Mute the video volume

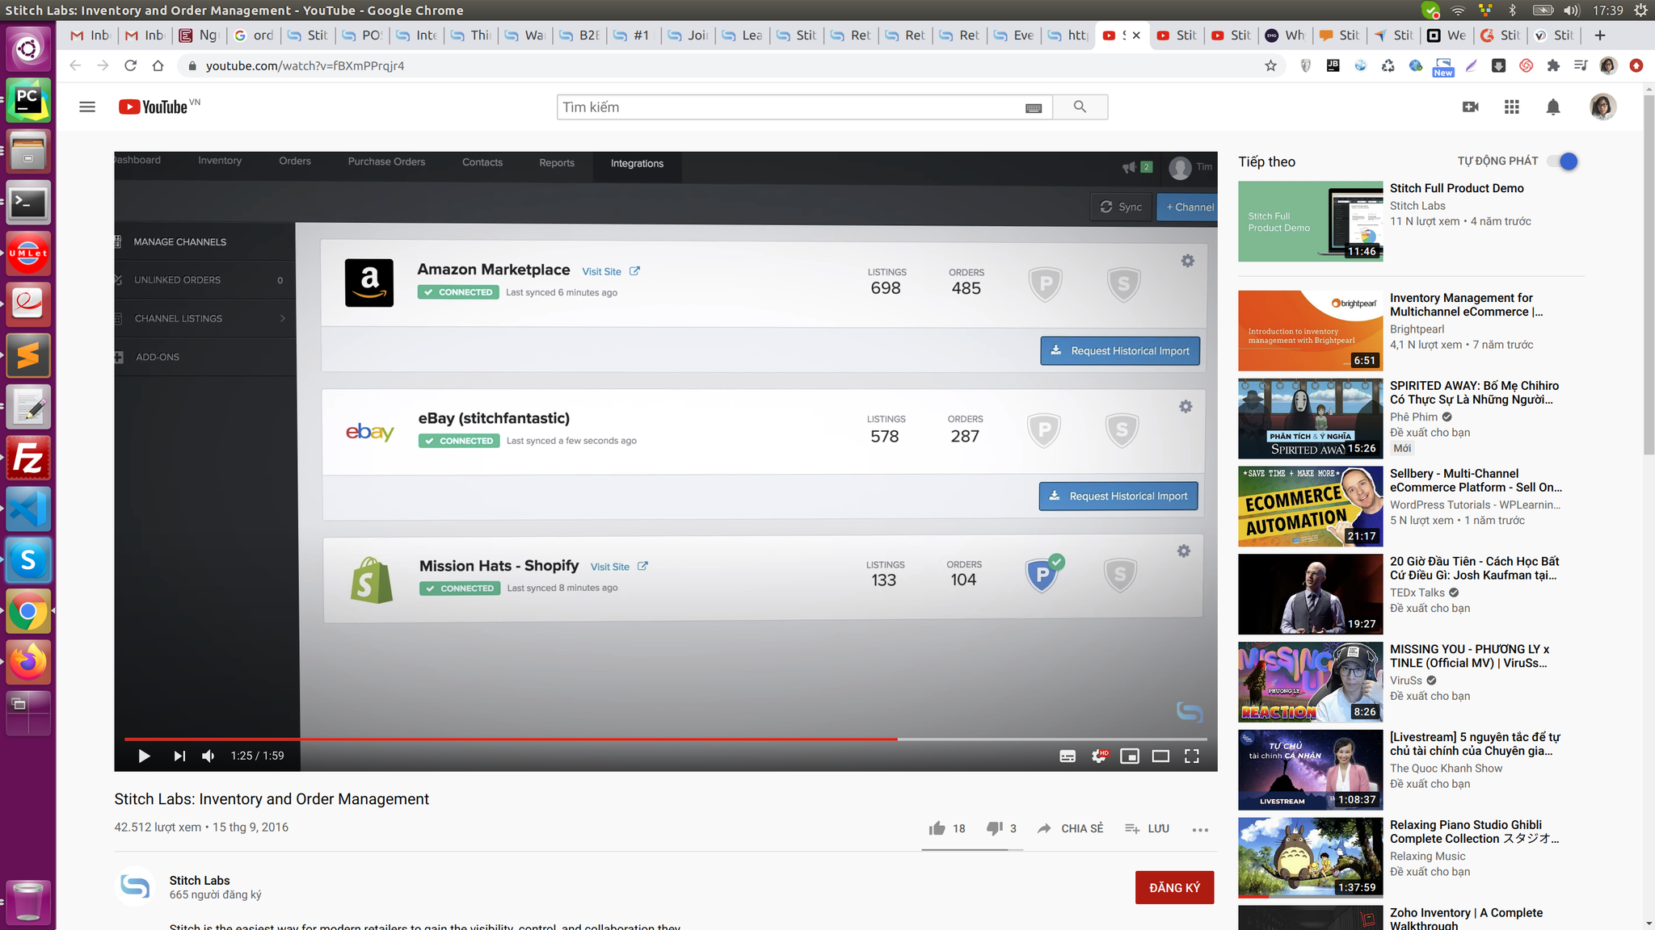(x=208, y=756)
